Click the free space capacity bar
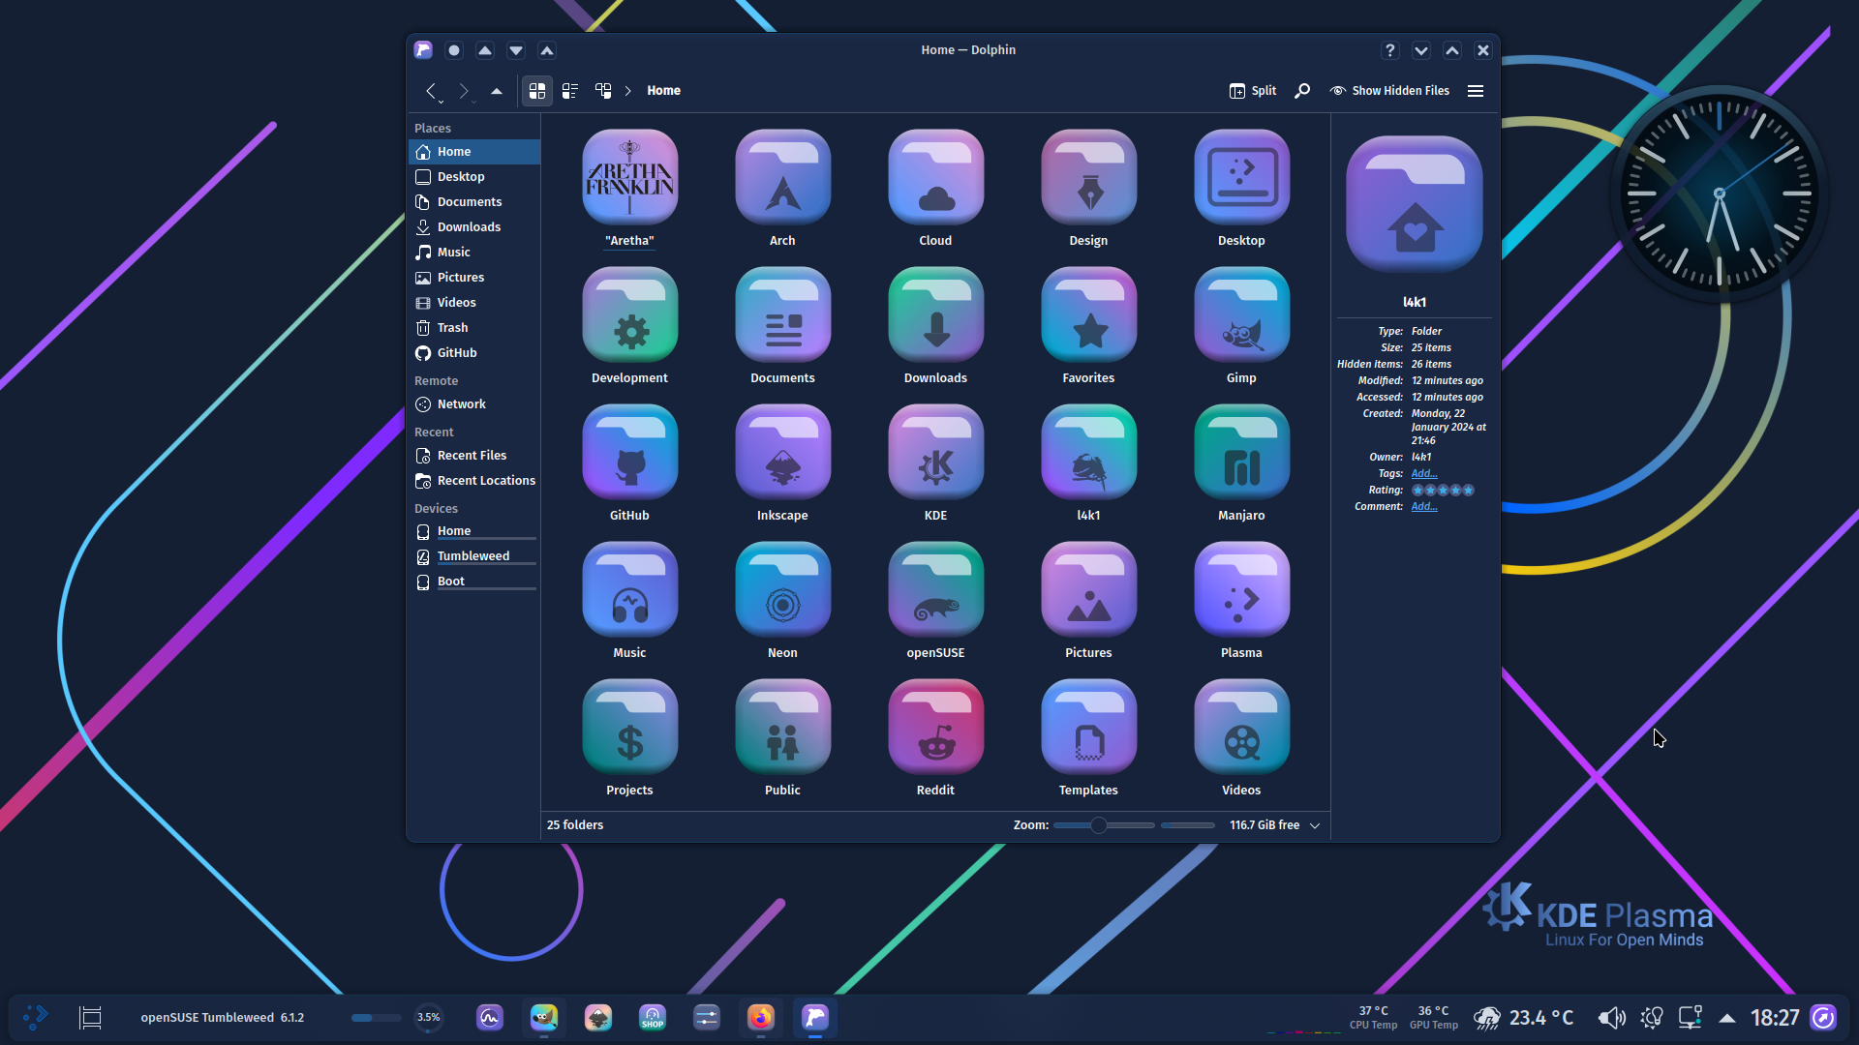 coord(1188,825)
